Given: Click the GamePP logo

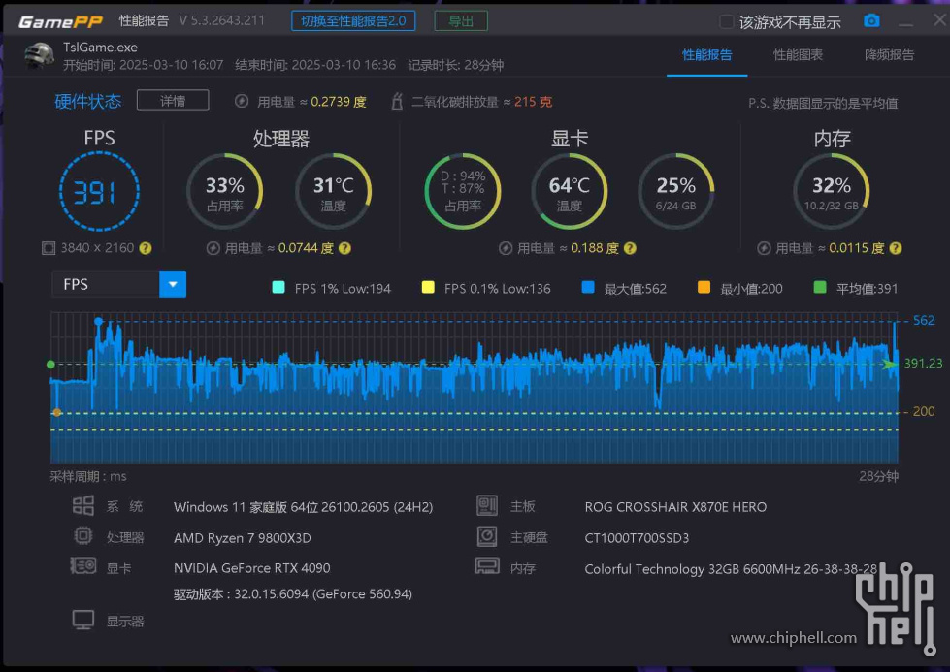Looking at the screenshot, I should tap(60, 22).
